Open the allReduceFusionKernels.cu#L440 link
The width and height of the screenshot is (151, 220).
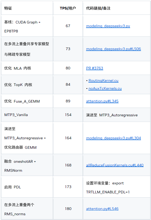pos(115,165)
